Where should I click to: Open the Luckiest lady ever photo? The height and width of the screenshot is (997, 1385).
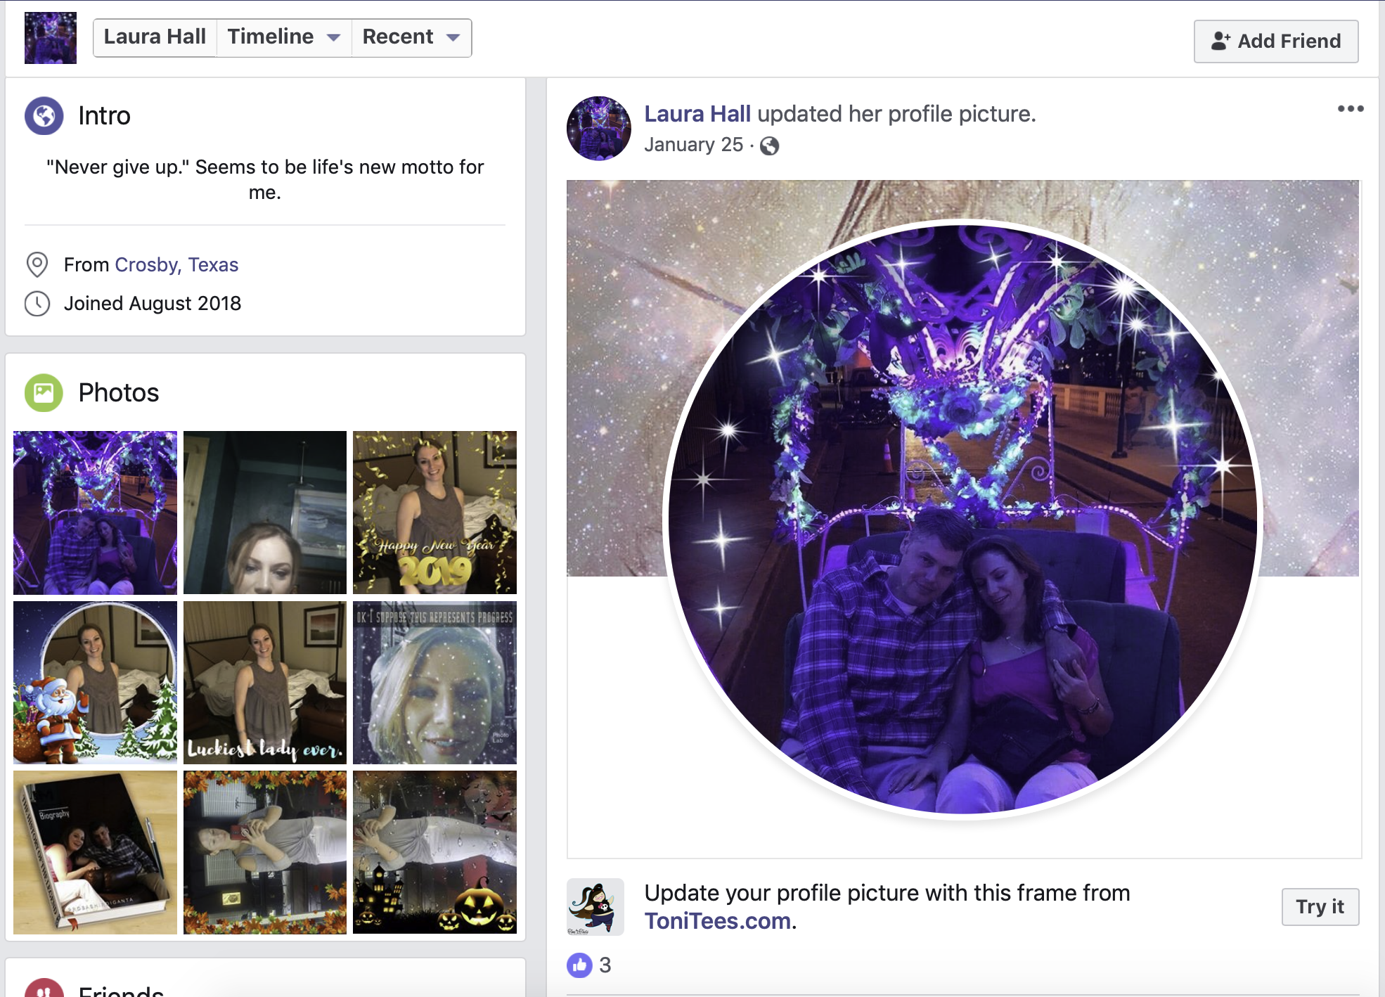[x=265, y=683]
